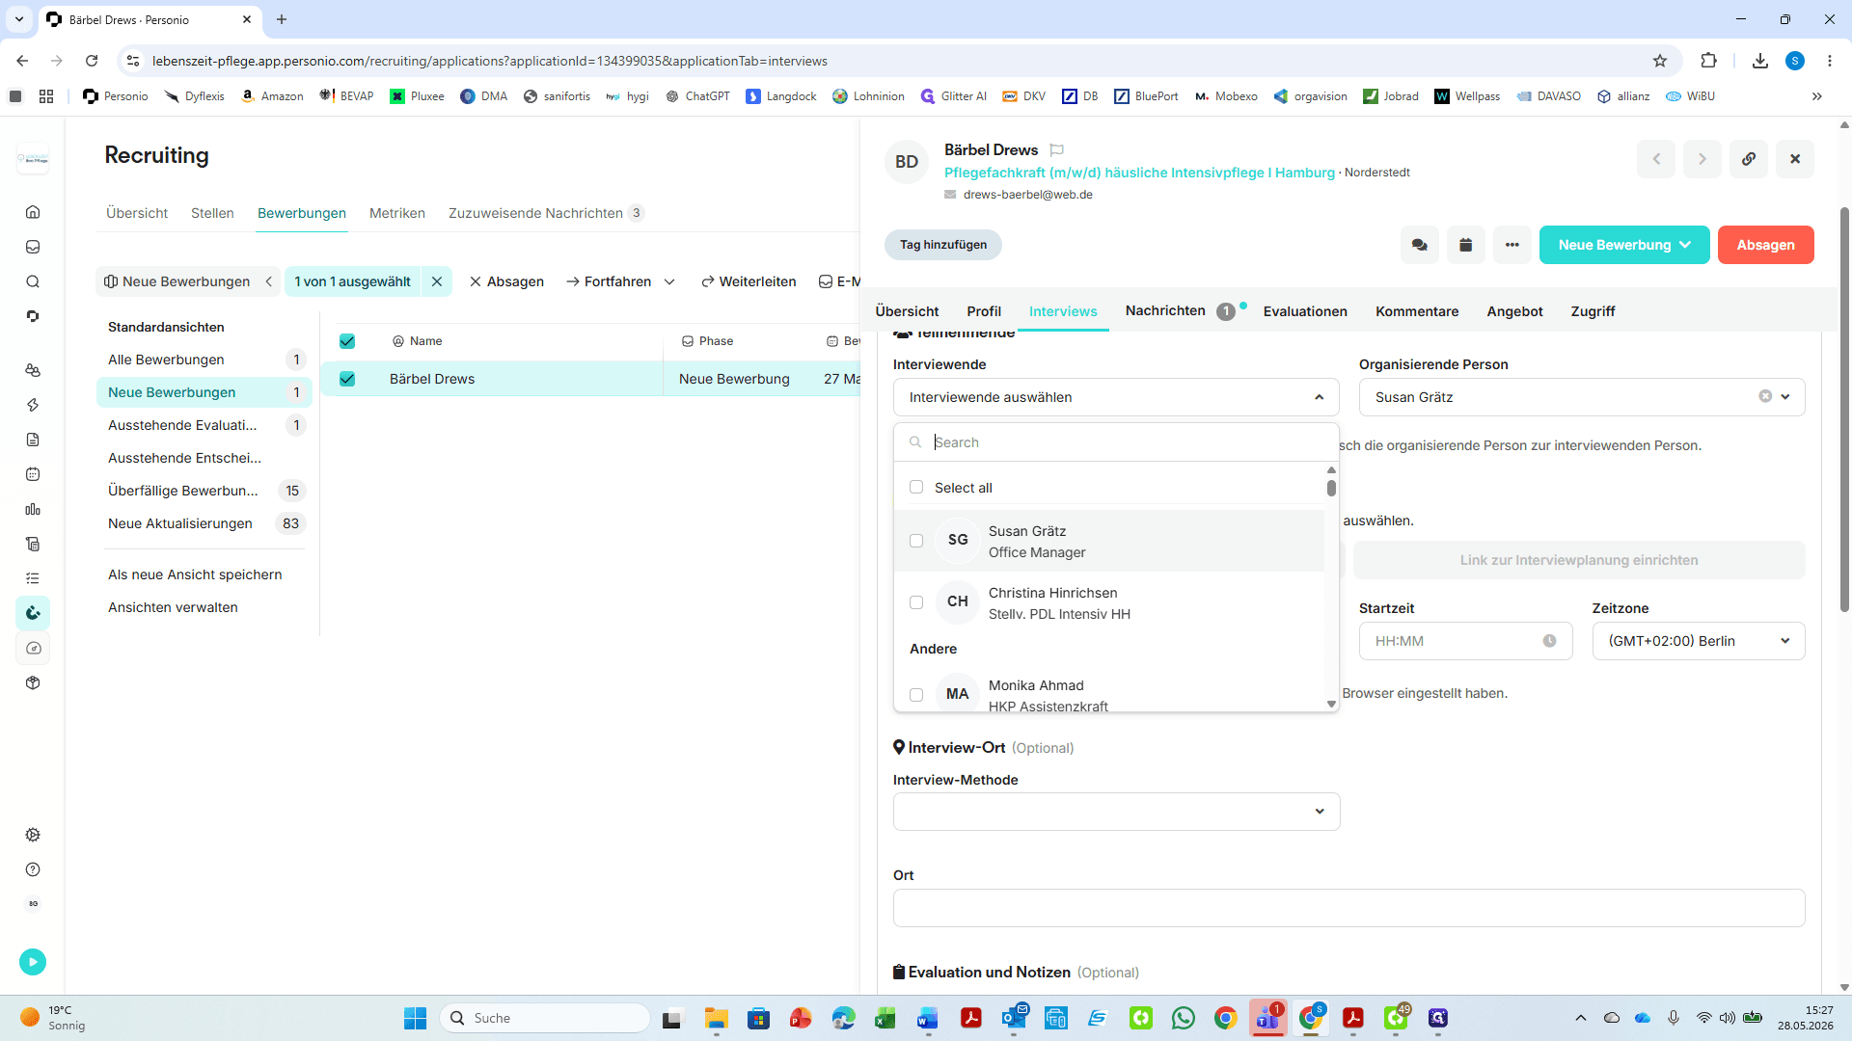
Task: Click the calendar icon next to chat
Action: pyautogui.click(x=1465, y=245)
